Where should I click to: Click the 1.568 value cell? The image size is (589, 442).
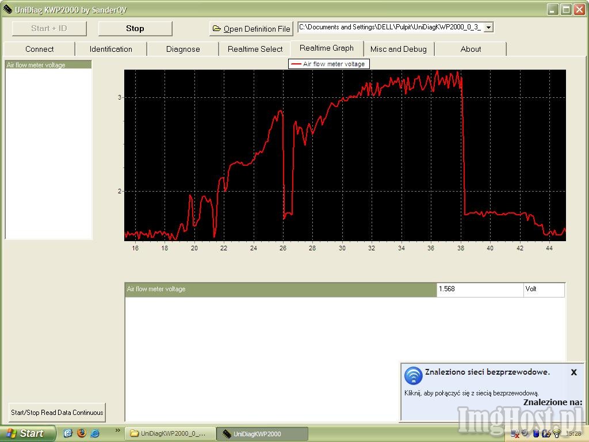tap(480, 290)
